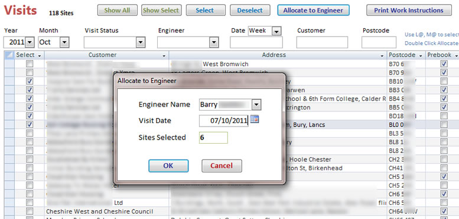Click the Postcode filter input box

(379, 42)
